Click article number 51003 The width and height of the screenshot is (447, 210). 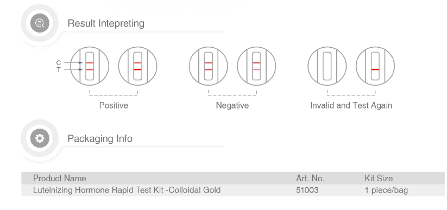click(x=307, y=190)
